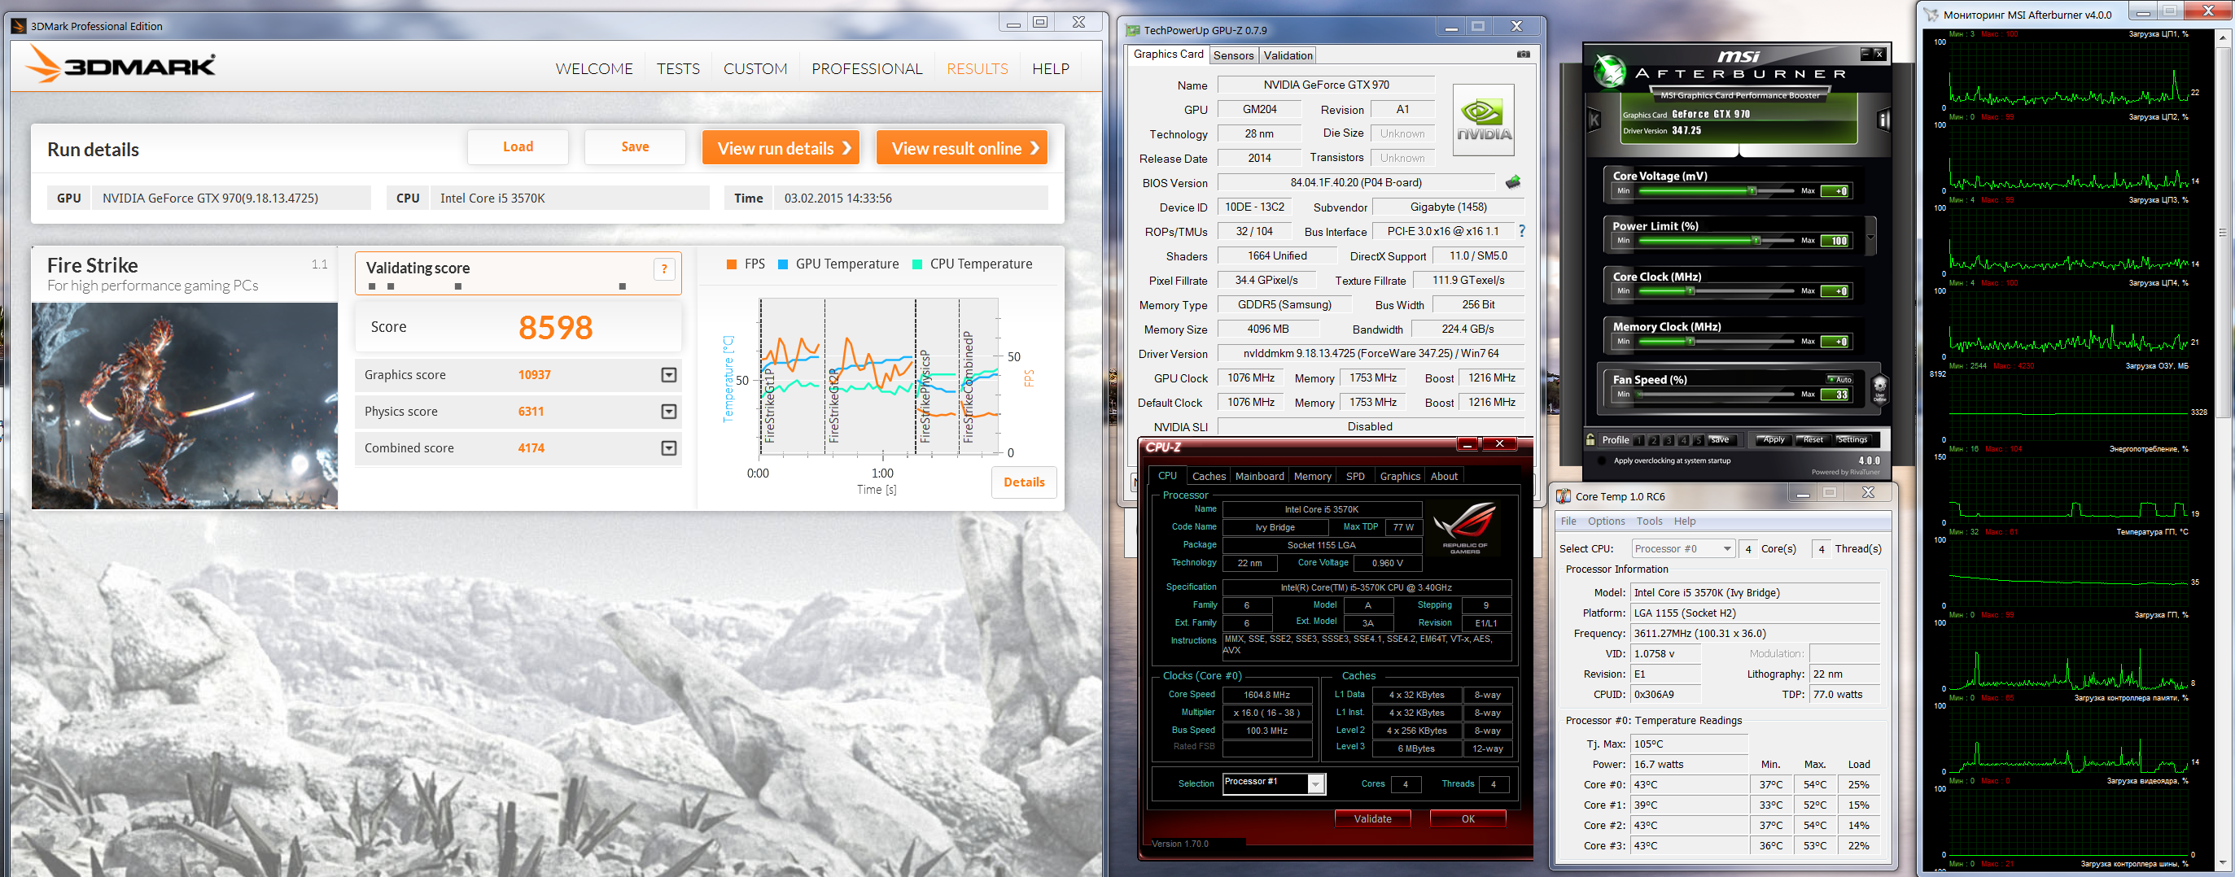Close the Afterburner skin window
Image resolution: width=2235 pixels, height=877 pixels.
tap(1879, 54)
